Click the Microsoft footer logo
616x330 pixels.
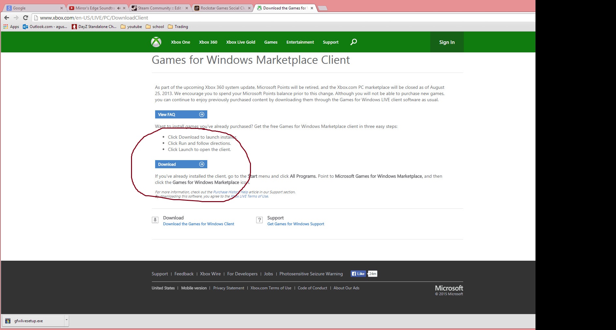click(x=449, y=288)
